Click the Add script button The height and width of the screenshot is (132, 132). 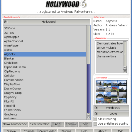[x=57, y=124]
